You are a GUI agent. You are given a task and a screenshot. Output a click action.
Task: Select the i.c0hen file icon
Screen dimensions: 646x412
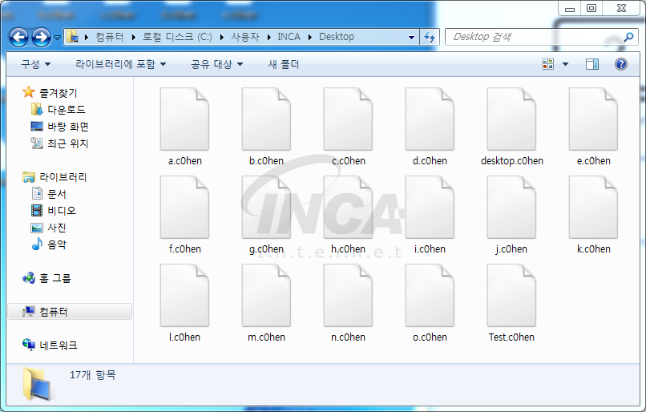point(430,208)
